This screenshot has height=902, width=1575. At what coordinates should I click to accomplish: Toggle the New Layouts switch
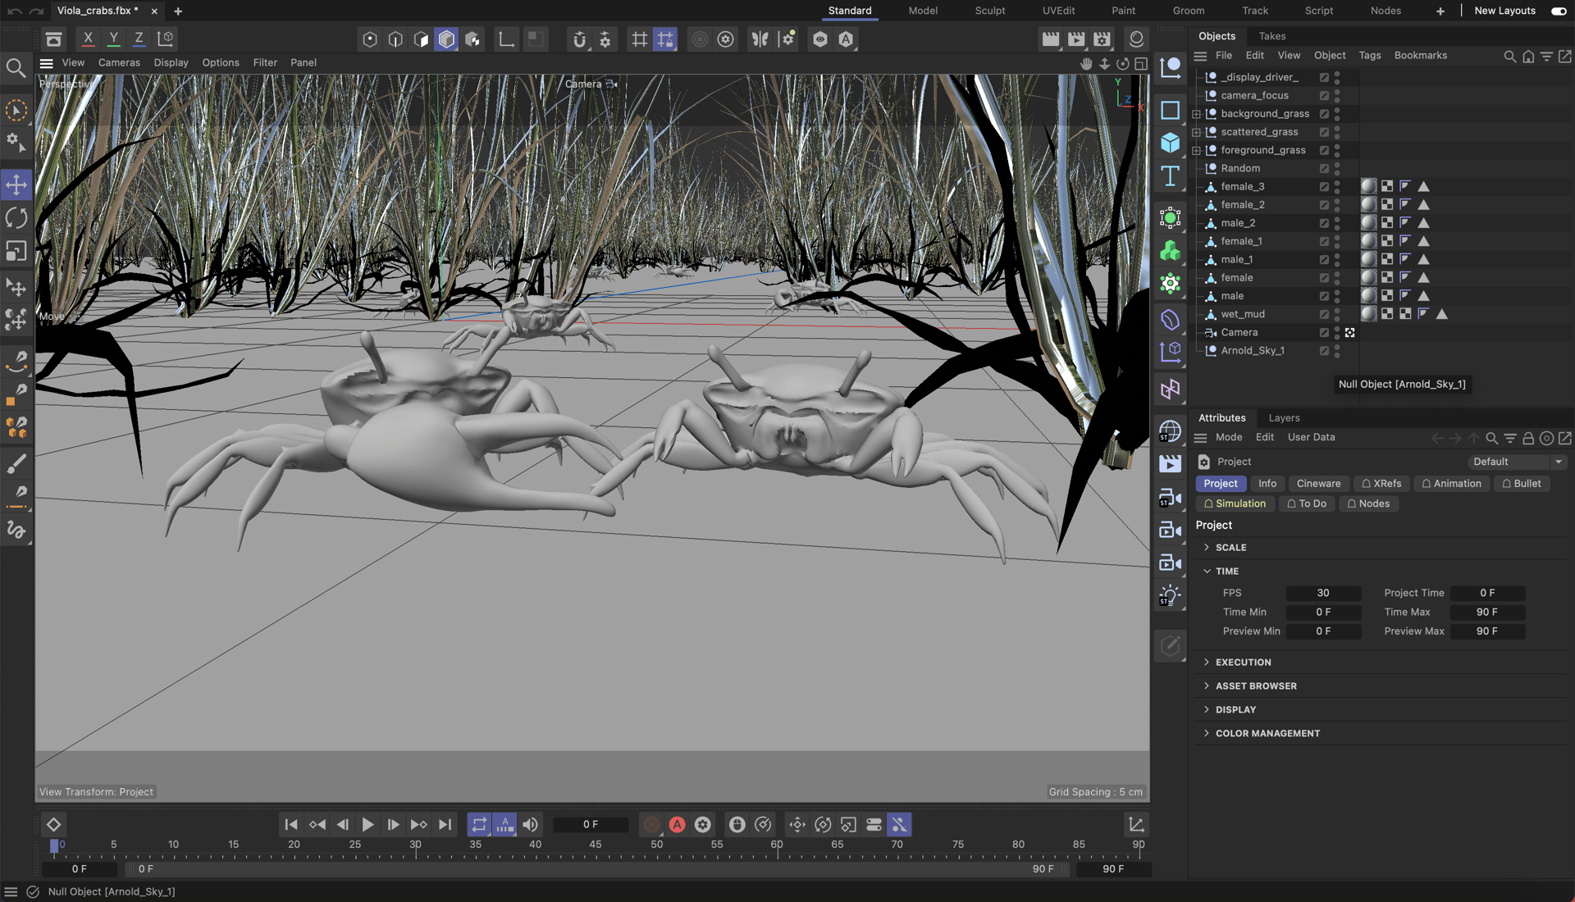pyautogui.click(x=1559, y=11)
